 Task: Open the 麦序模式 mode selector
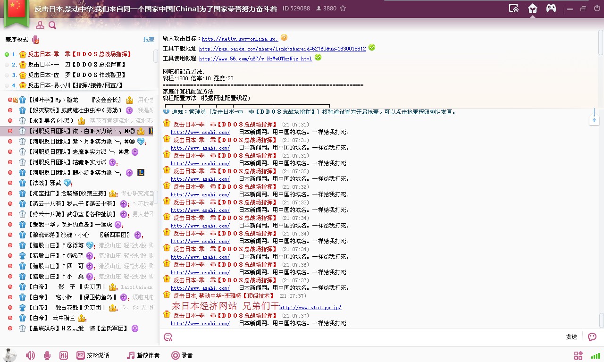click(x=17, y=40)
